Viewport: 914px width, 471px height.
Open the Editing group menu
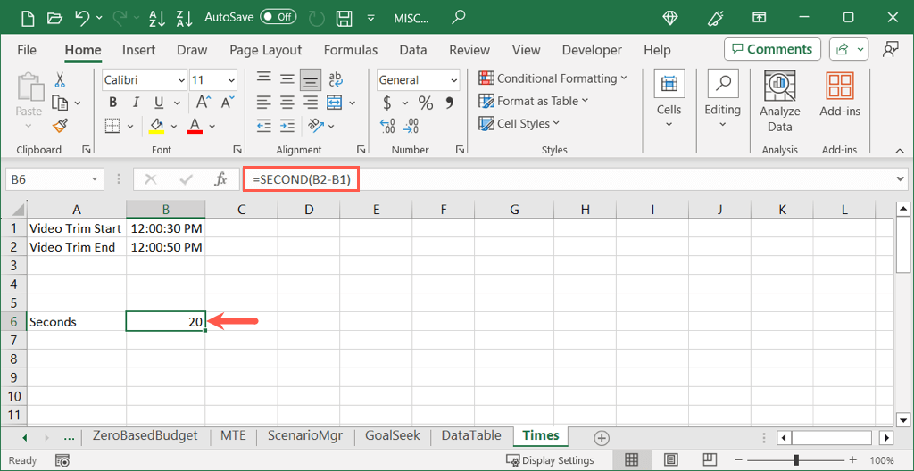tap(722, 99)
